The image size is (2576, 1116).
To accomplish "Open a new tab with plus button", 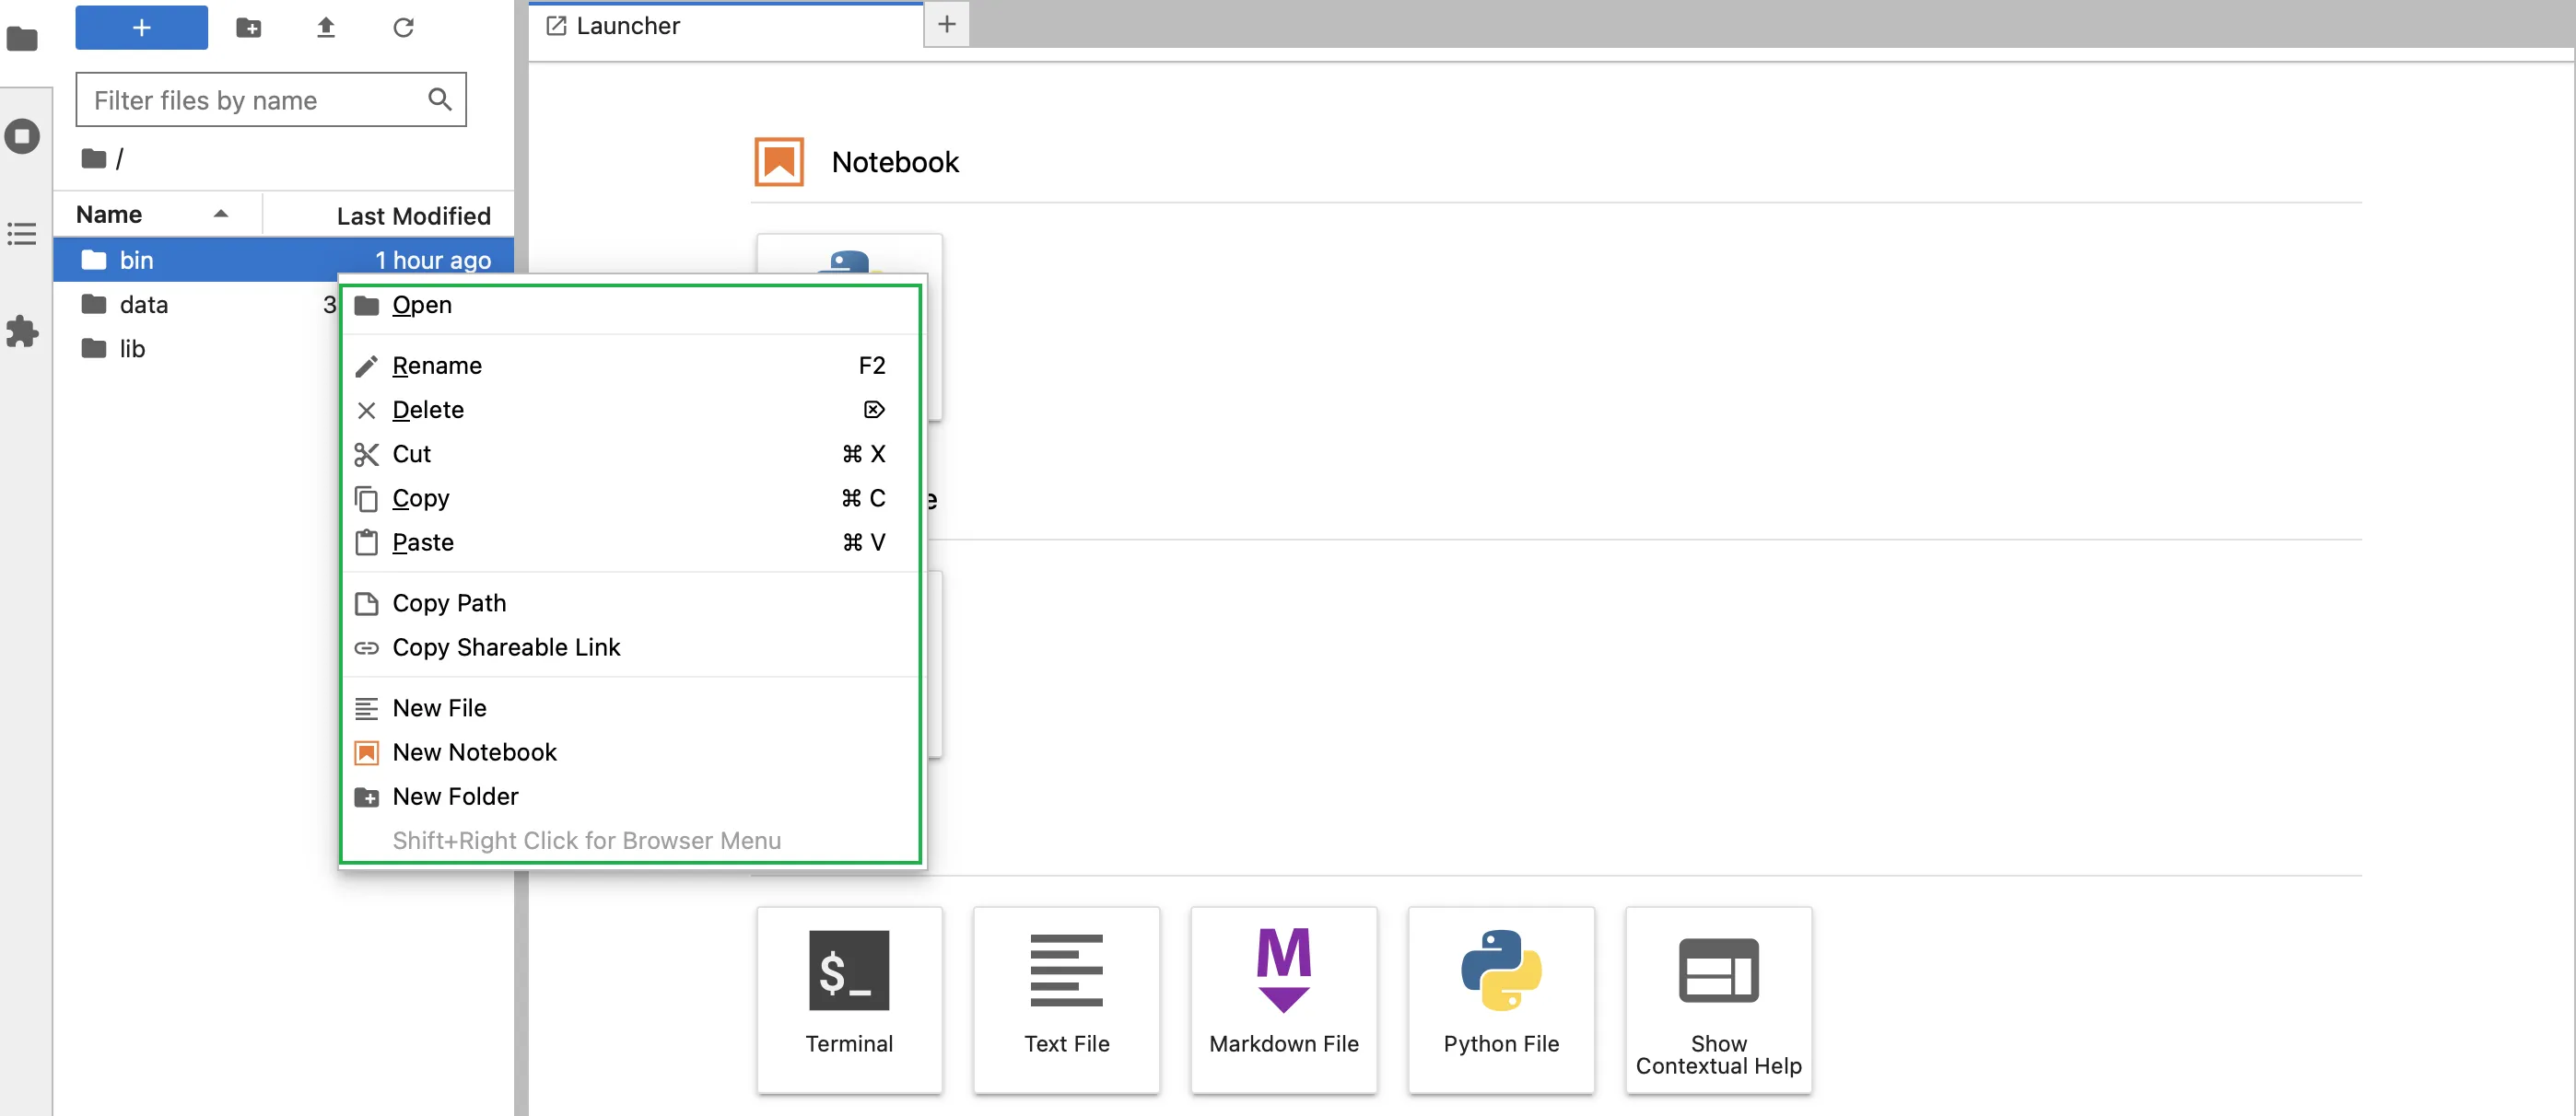I will [x=947, y=24].
